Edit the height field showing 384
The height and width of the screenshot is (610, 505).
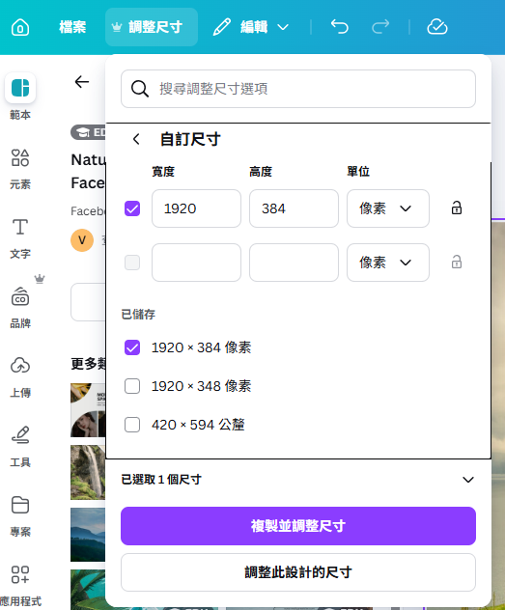tap(294, 208)
